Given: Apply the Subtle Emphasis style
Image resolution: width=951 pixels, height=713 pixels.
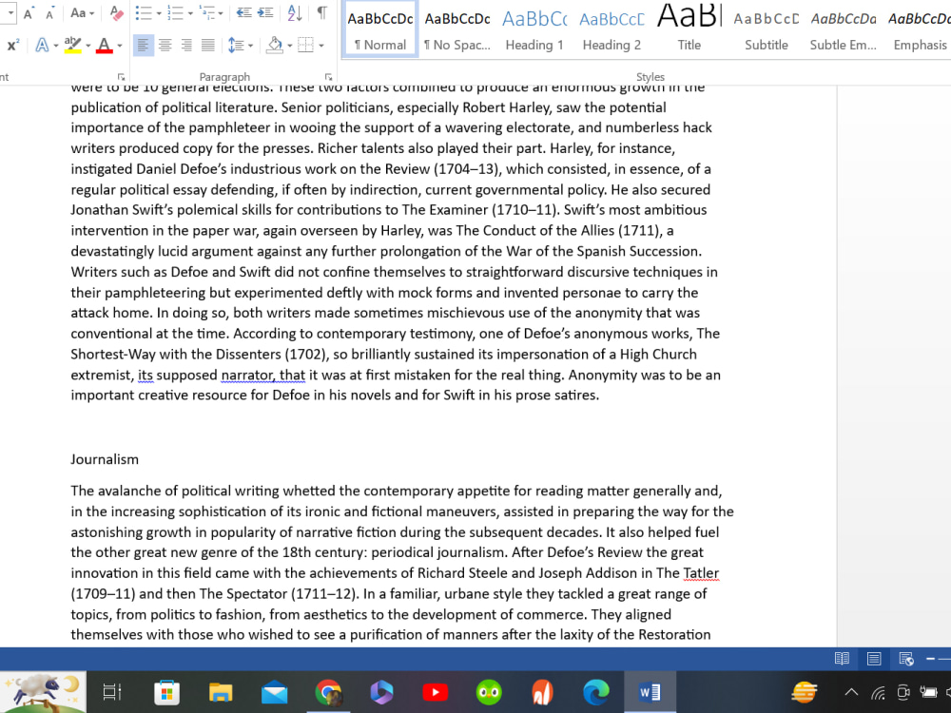Looking at the screenshot, I should (843, 29).
